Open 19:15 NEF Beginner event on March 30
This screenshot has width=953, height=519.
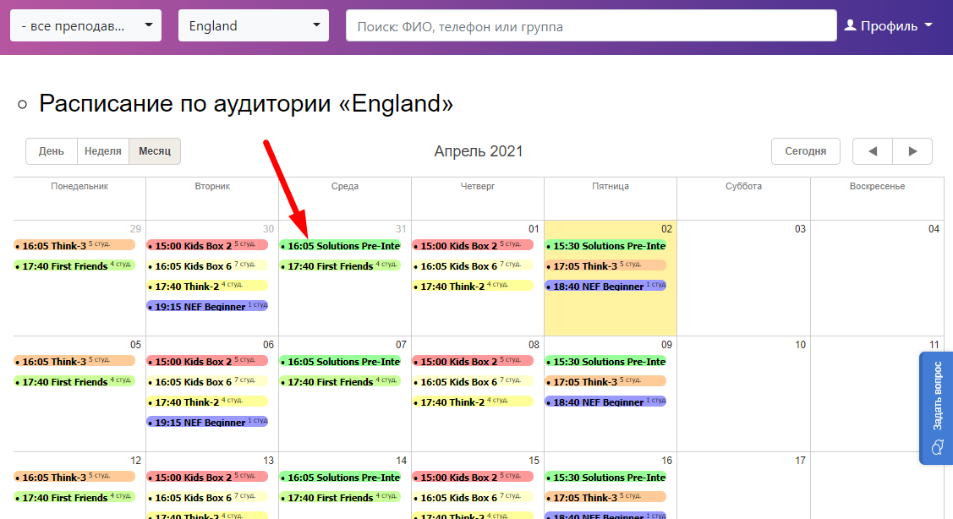tap(207, 306)
